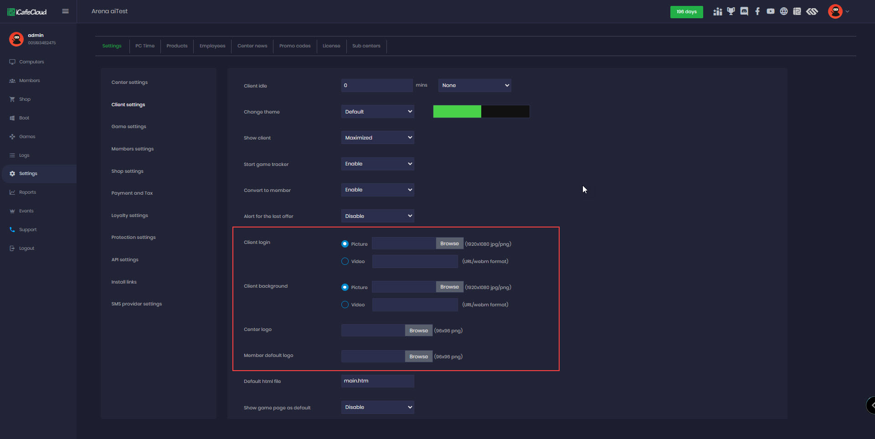Screen dimensions: 875x439
Task: Open the Change theme dropdown
Action: coord(377,112)
